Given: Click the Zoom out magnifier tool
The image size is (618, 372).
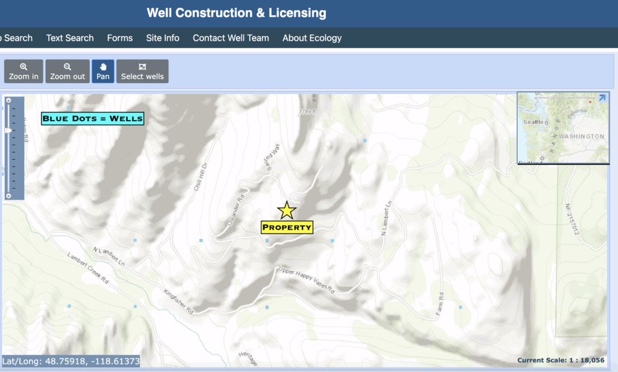Looking at the screenshot, I should (67, 71).
